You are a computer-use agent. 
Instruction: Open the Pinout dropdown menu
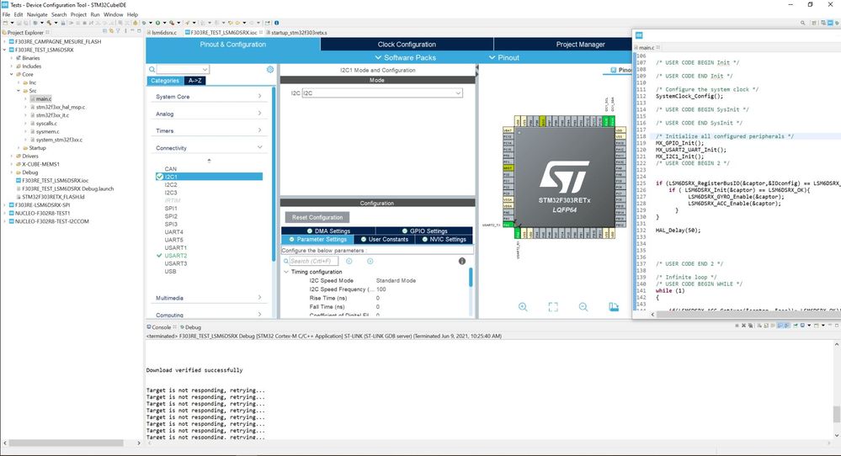pos(503,57)
